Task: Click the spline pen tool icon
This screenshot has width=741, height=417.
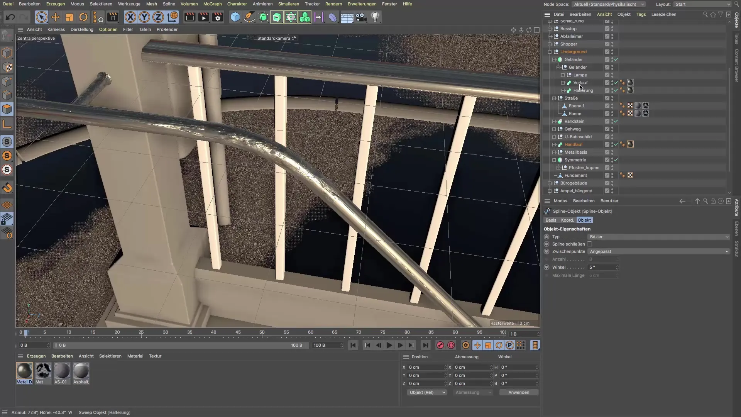Action: (249, 17)
